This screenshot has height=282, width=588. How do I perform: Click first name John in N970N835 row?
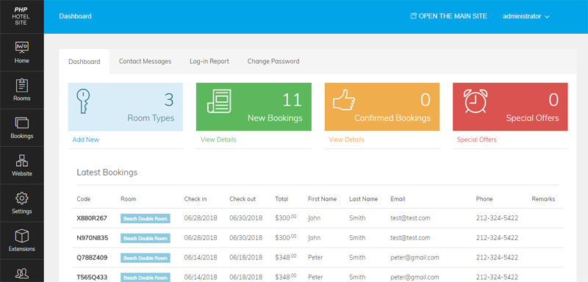(x=315, y=238)
